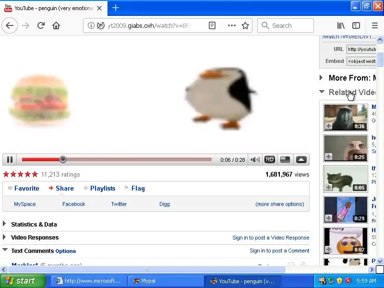Open related cat video thumbnail lasting 0:05
Screen dimensions: 384x288
(346, 179)
